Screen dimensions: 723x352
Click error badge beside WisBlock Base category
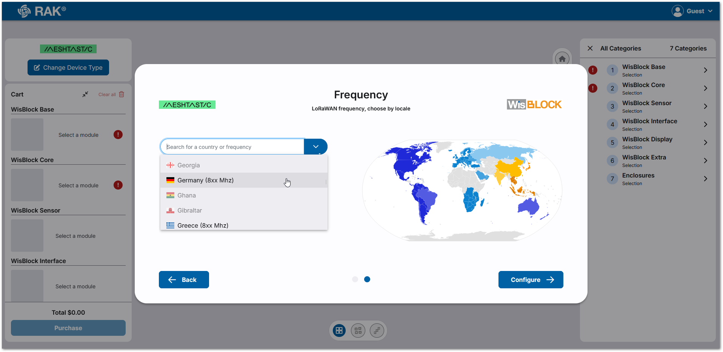[593, 70]
